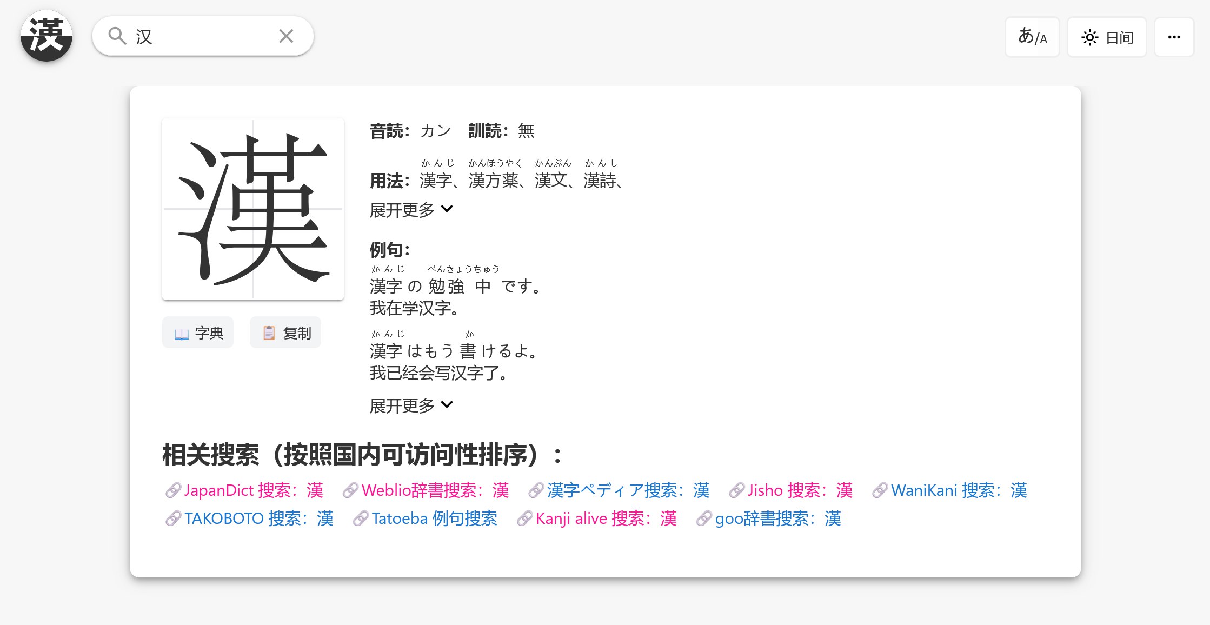The width and height of the screenshot is (1210, 625).
Task: Click the usage word 漢字
Action: (436, 180)
